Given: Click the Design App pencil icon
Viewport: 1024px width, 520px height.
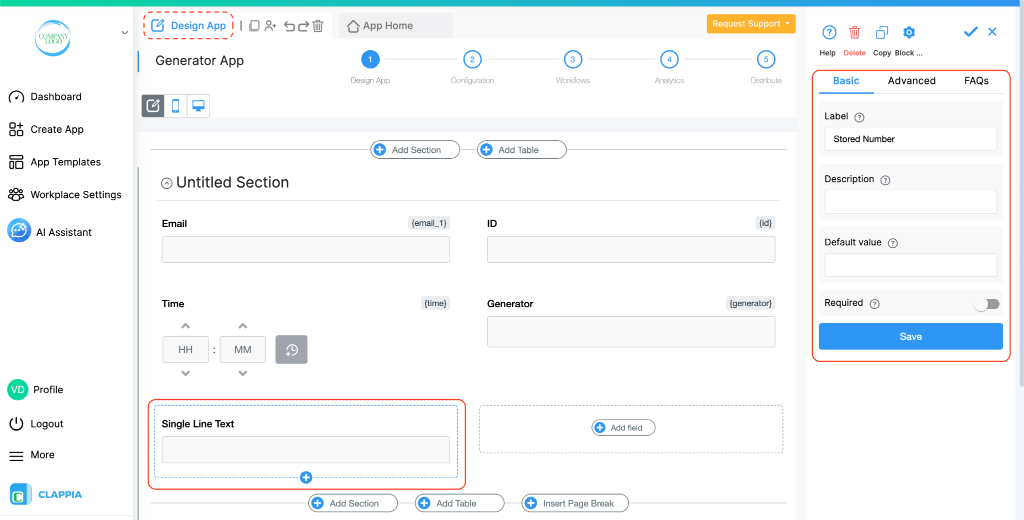Looking at the screenshot, I should tap(157, 25).
